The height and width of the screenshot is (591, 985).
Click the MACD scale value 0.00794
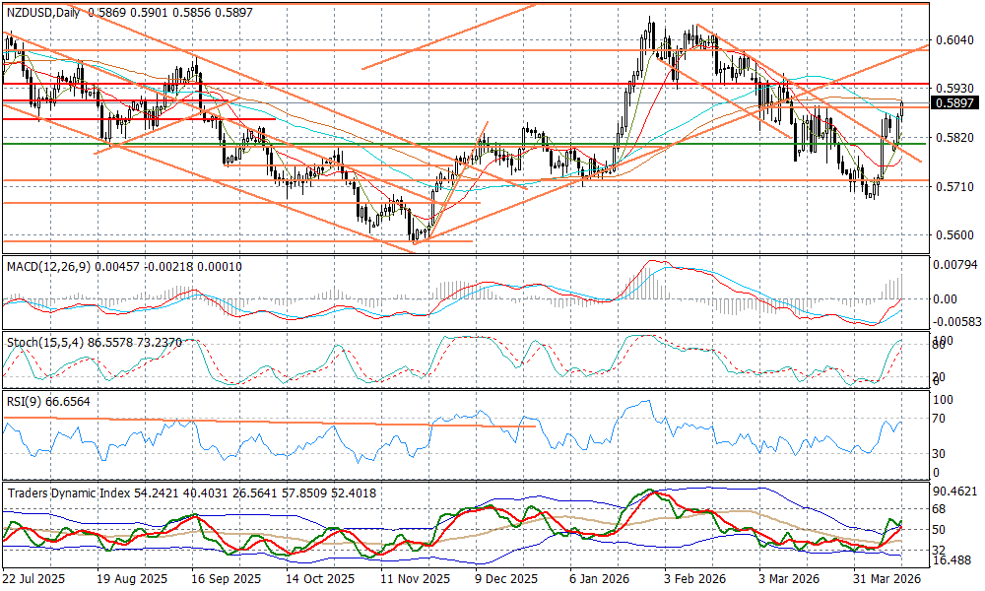pyautogui.click(x=956, y=265)
